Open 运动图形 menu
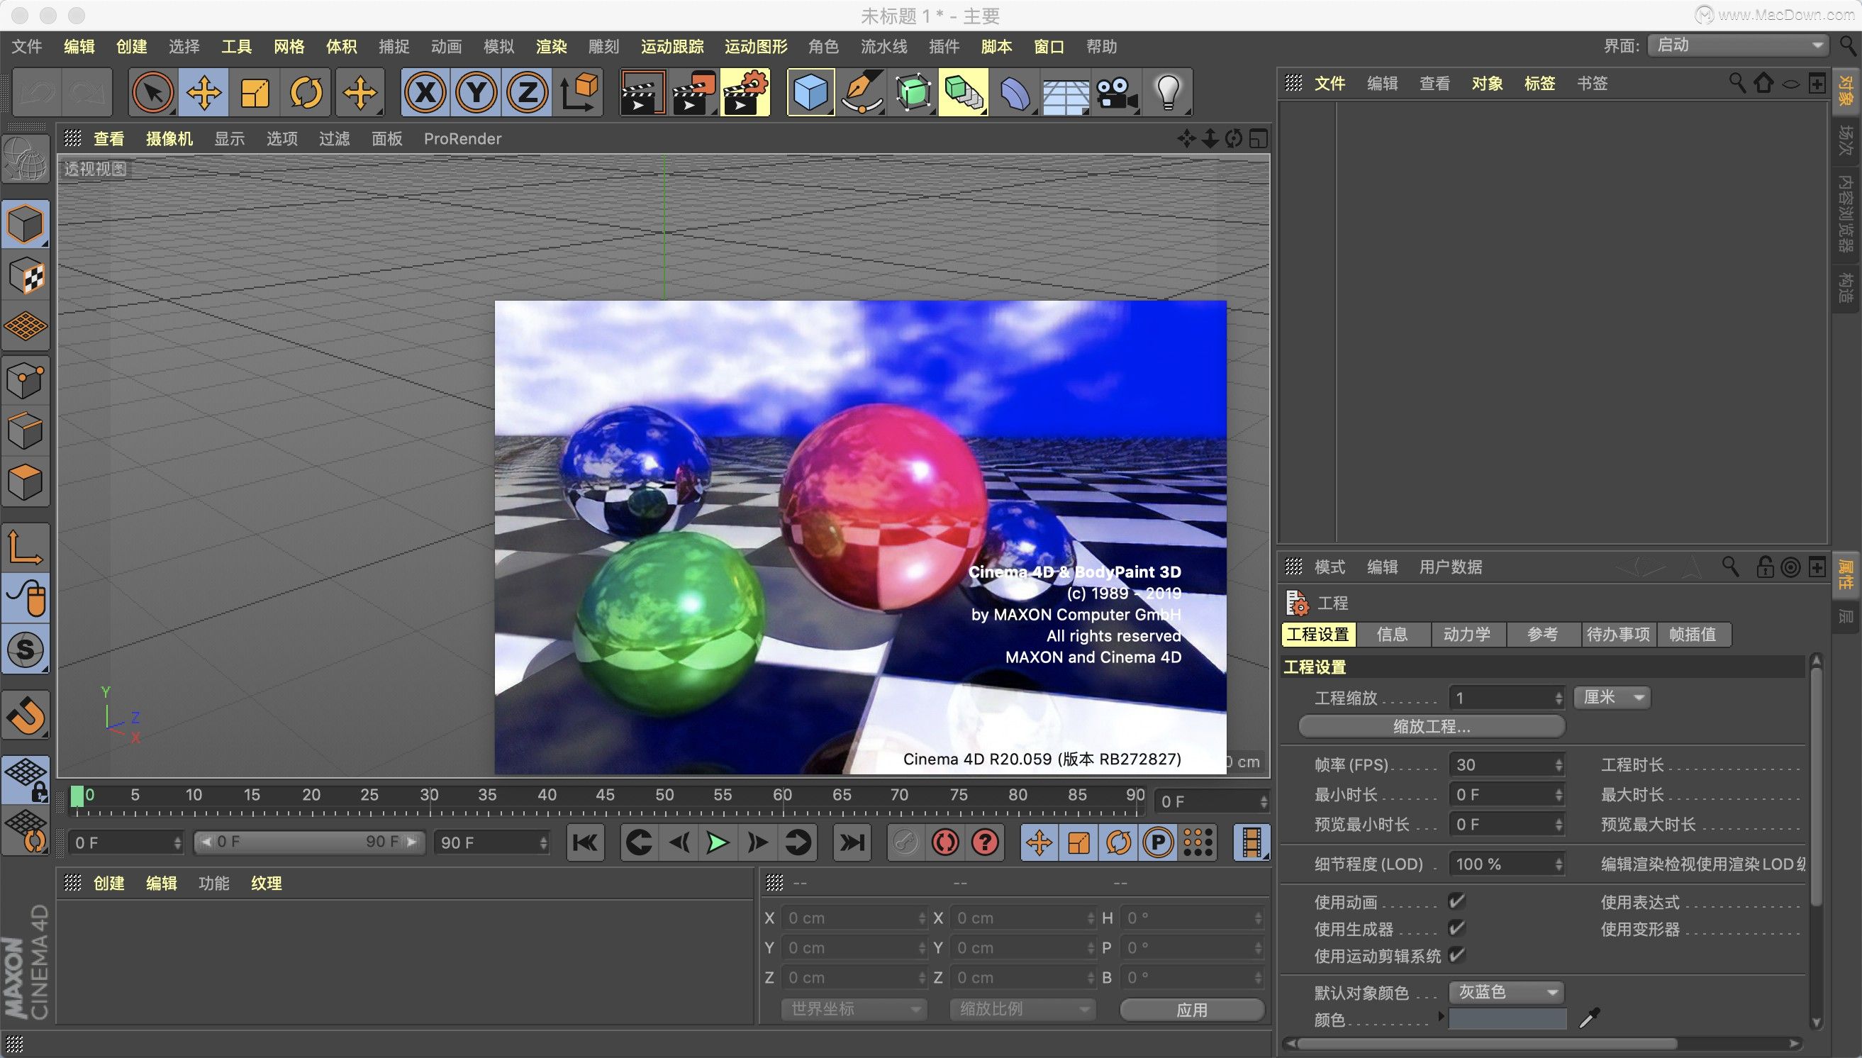1862x1058 pixels. click(756, 47)
